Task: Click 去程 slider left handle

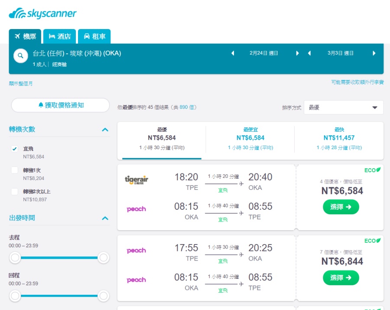Action: click(x=15, y=258)
